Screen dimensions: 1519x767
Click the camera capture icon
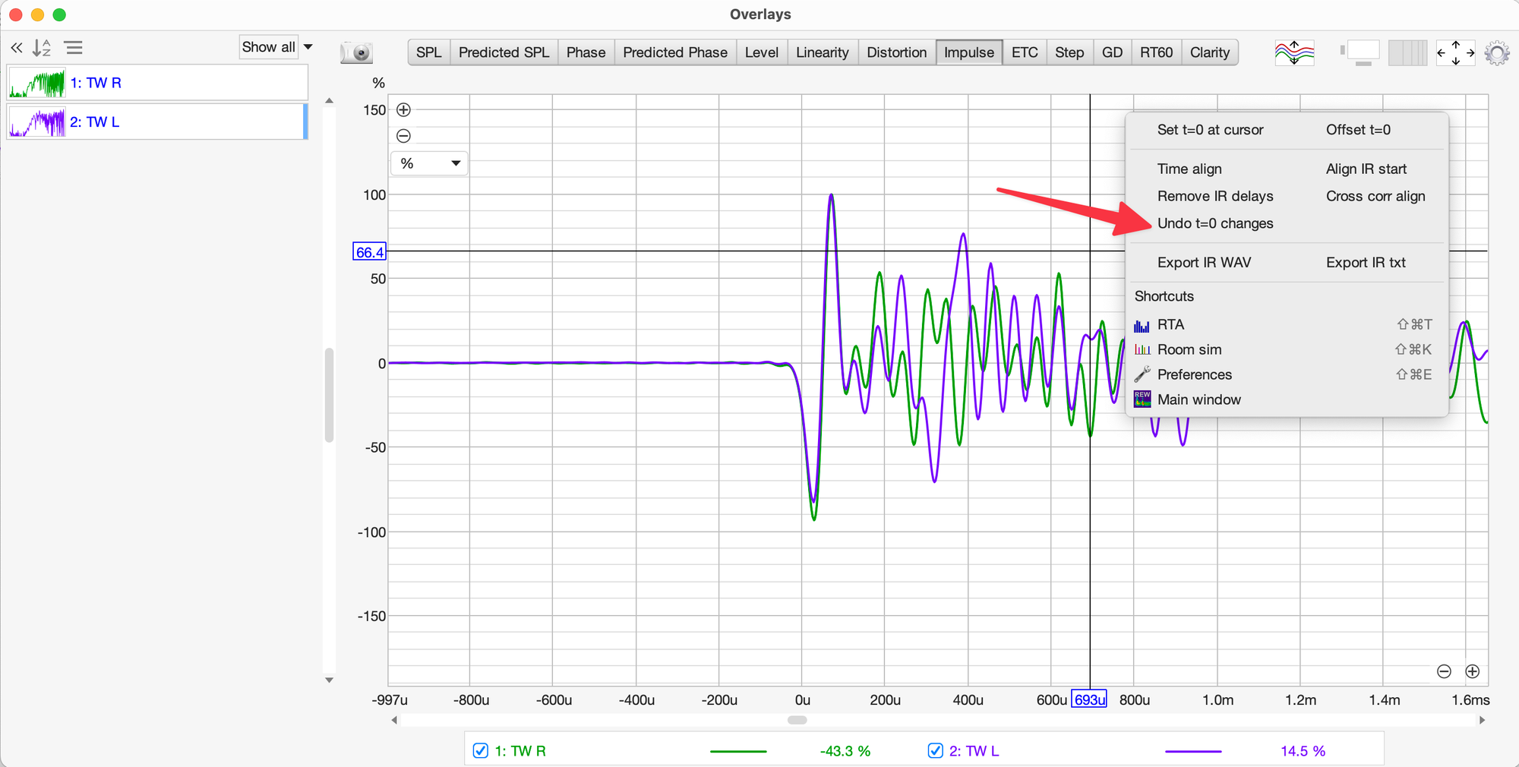[356, 52]
